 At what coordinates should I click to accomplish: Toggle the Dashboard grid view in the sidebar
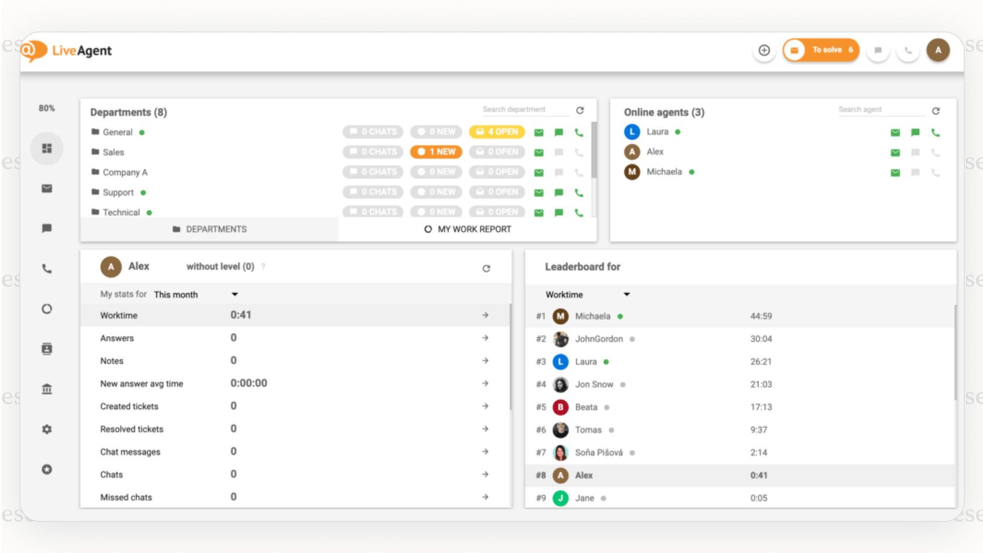pyautogui.click(x=47, y=148)
